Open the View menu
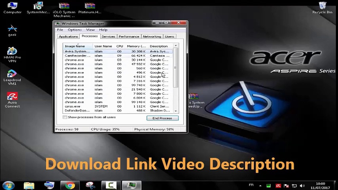This screenshot has height=190, width=338. [90, 30]
